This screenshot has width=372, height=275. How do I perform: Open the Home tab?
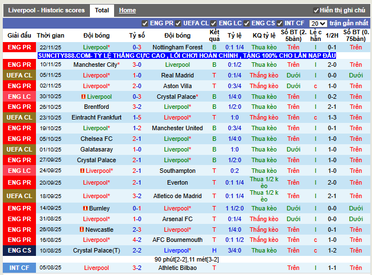pos(128,11)
